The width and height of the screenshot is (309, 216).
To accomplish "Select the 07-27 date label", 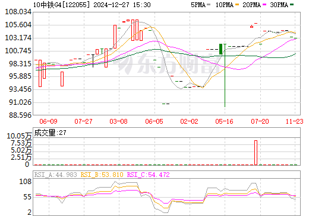I will pos(83,121).
